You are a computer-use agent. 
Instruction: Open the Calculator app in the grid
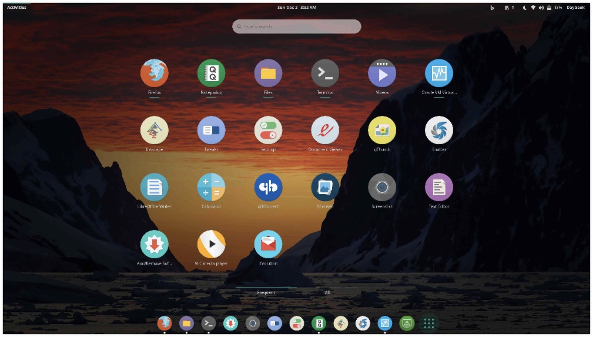[211, 187]
